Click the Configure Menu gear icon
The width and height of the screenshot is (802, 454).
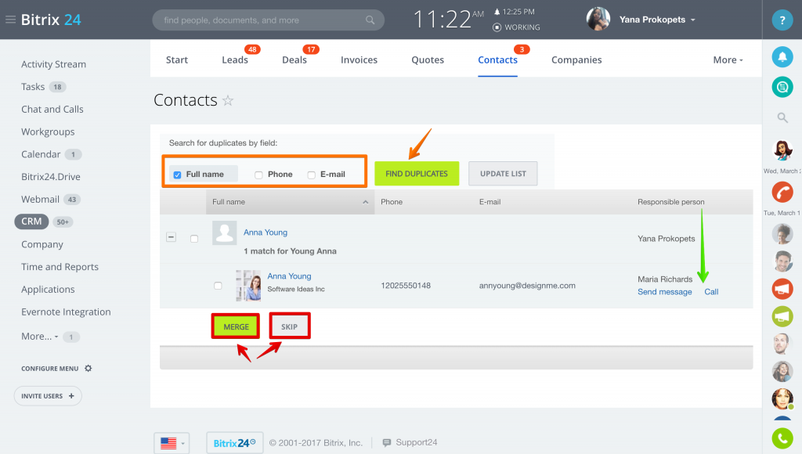click(89, 368)
